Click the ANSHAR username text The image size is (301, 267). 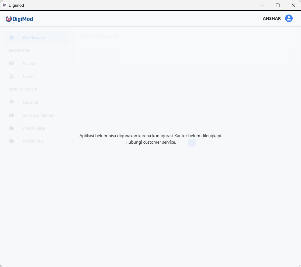coord(272,19)
